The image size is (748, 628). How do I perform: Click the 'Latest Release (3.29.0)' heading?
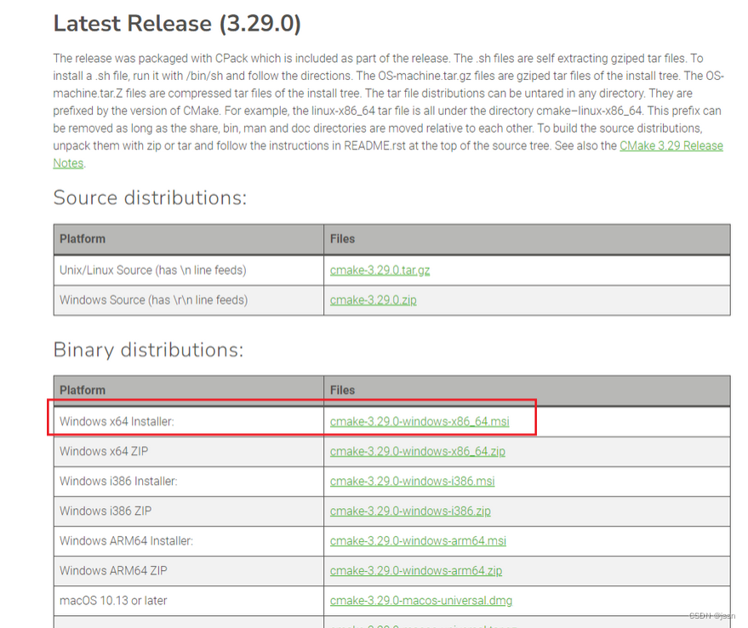(177, 24)
